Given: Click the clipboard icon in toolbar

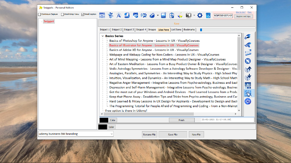Looking at the screenshot, I should [x=171, y=16].
